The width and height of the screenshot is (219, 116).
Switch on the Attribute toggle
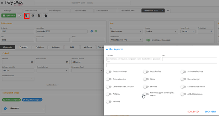tap(109, 102)
